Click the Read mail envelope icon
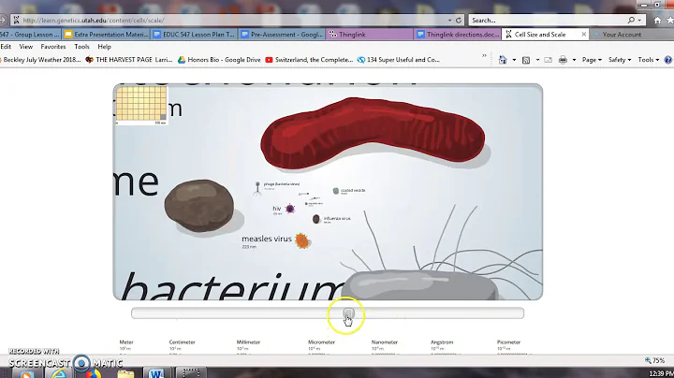The height and width of the screenshot is (378, 674). [548, 60]
